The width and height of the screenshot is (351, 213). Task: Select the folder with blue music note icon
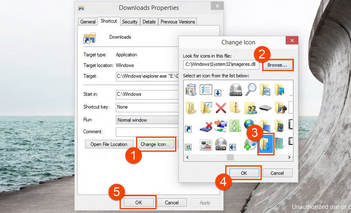tap(279, 89)
